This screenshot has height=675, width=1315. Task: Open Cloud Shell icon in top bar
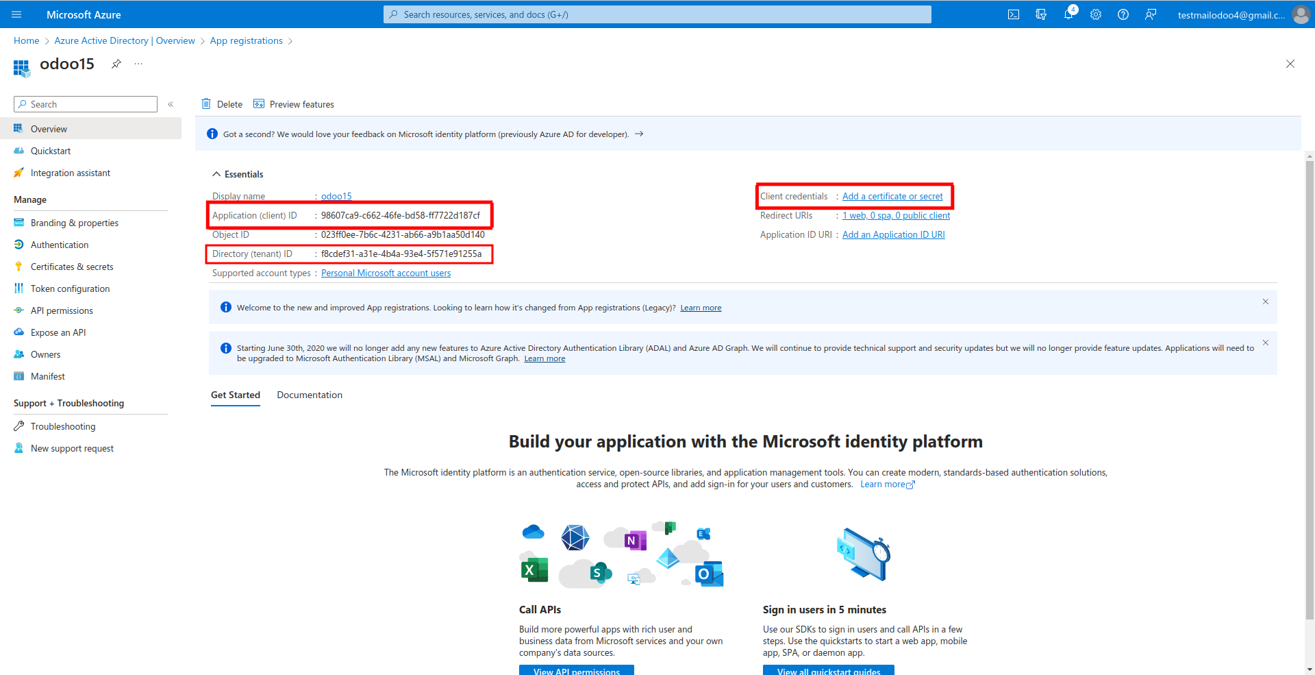(x=1014, y=14)
